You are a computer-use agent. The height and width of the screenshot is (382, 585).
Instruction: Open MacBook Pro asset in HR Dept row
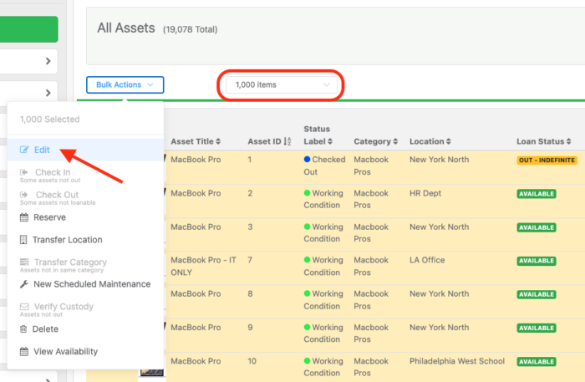(x=196, y=193)
